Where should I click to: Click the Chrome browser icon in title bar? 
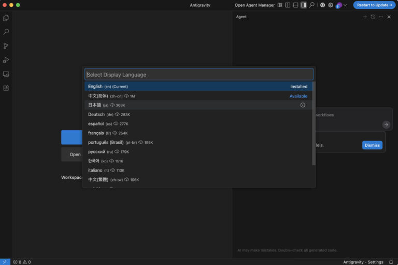coord(322,5)
